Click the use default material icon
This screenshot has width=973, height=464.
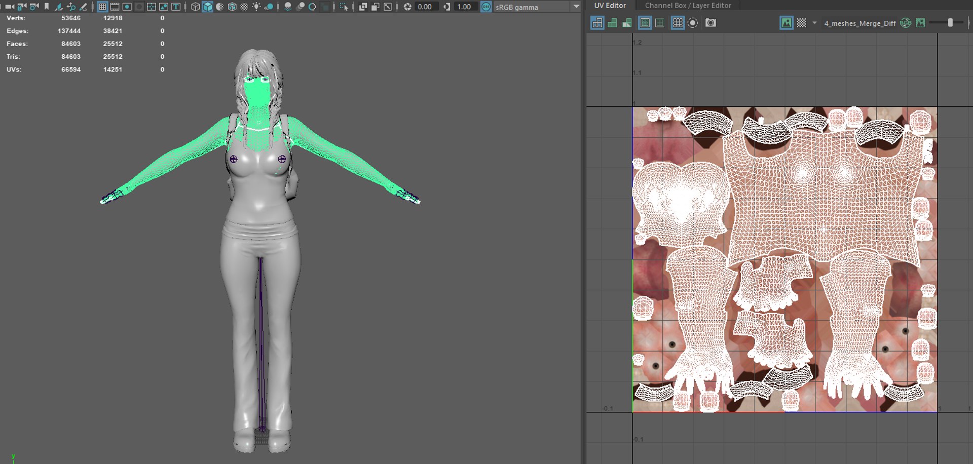(220, 7)
